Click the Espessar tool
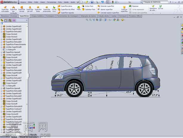The width and height of the screenshot is (183, 138). pyautogui.click(x=134, y=6)
